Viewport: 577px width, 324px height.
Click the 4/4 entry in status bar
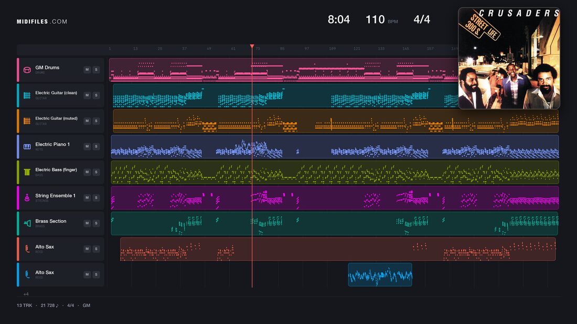tap(70, 305)
